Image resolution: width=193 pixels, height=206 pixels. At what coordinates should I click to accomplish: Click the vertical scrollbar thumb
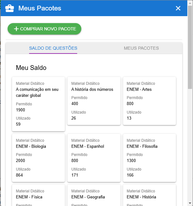190,47
